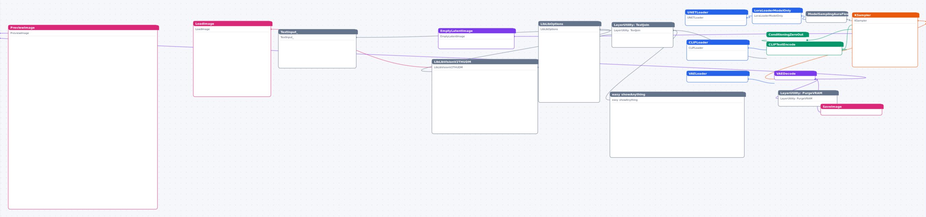
Task: Click the LoraLoaderModelOnly node title bar
Action: [x=777, y=10]
